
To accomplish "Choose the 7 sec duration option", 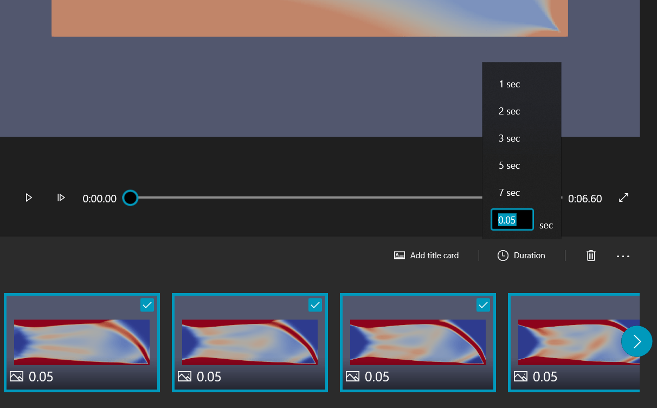I will 510,193.
